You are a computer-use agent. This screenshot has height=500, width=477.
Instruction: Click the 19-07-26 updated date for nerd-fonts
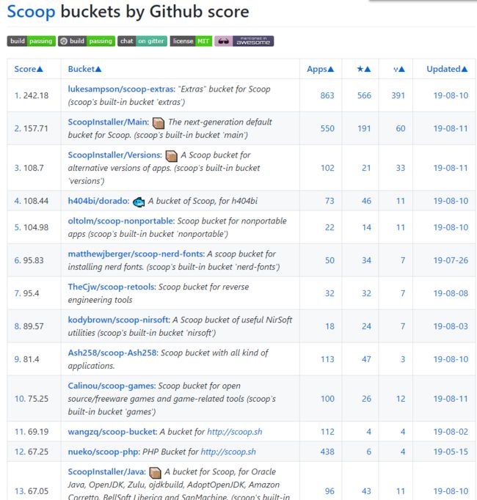451,260
